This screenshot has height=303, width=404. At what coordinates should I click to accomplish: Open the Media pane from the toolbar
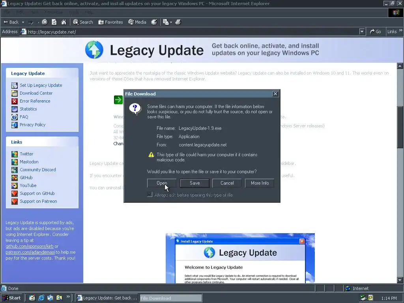click(137, 22)
